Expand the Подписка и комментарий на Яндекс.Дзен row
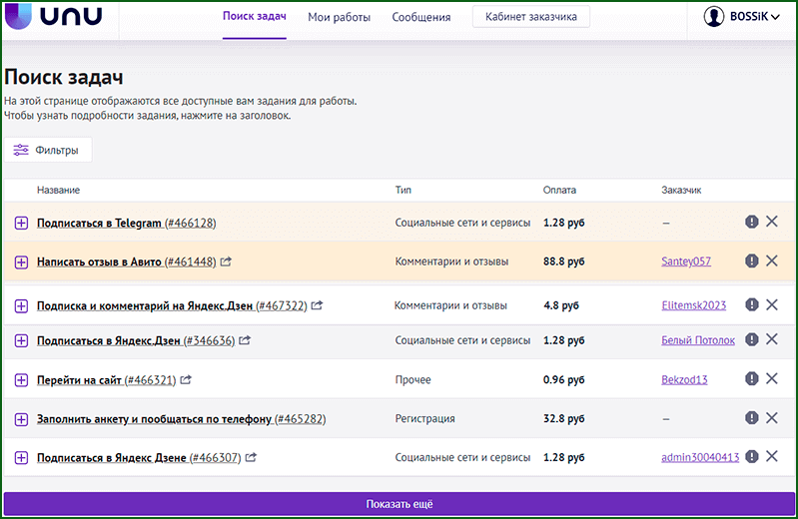This screenshot has height=519, width=798. [21, 305]
